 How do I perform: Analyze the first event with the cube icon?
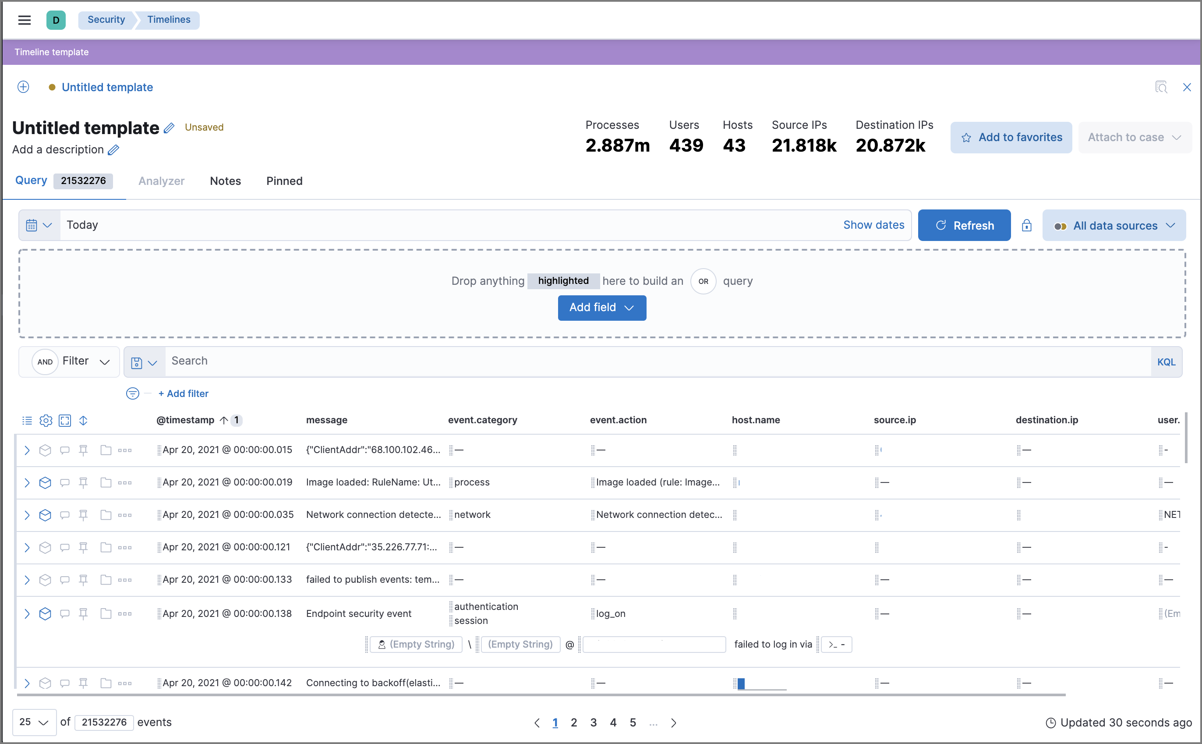point(45,450)
